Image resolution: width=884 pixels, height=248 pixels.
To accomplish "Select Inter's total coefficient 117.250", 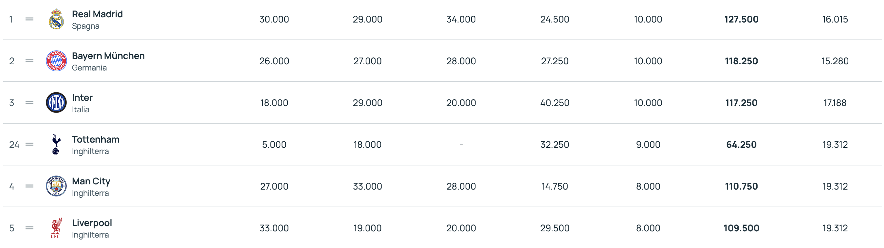I will (x=741, y=102).
